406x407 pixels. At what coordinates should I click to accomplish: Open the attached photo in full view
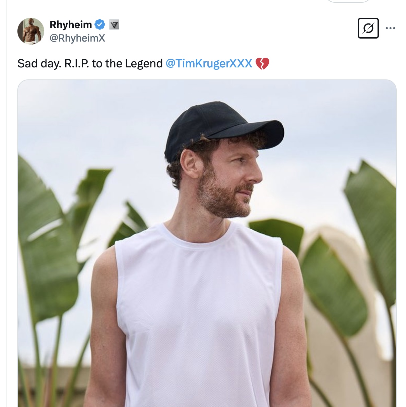point(207,243)
